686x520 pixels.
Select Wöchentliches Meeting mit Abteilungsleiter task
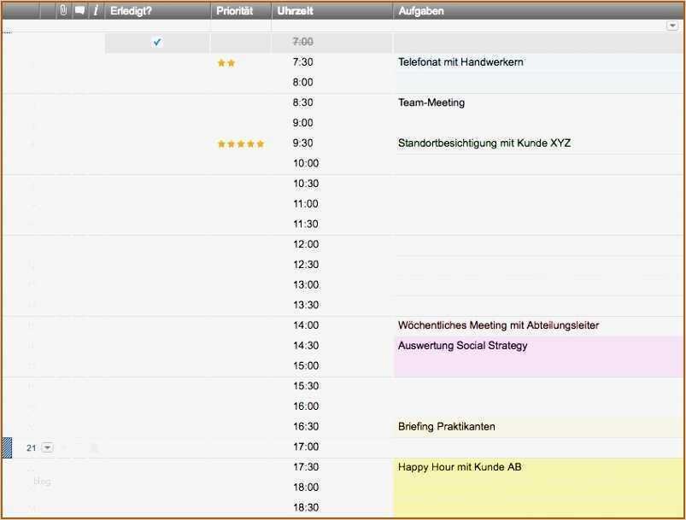click(538, 325)
